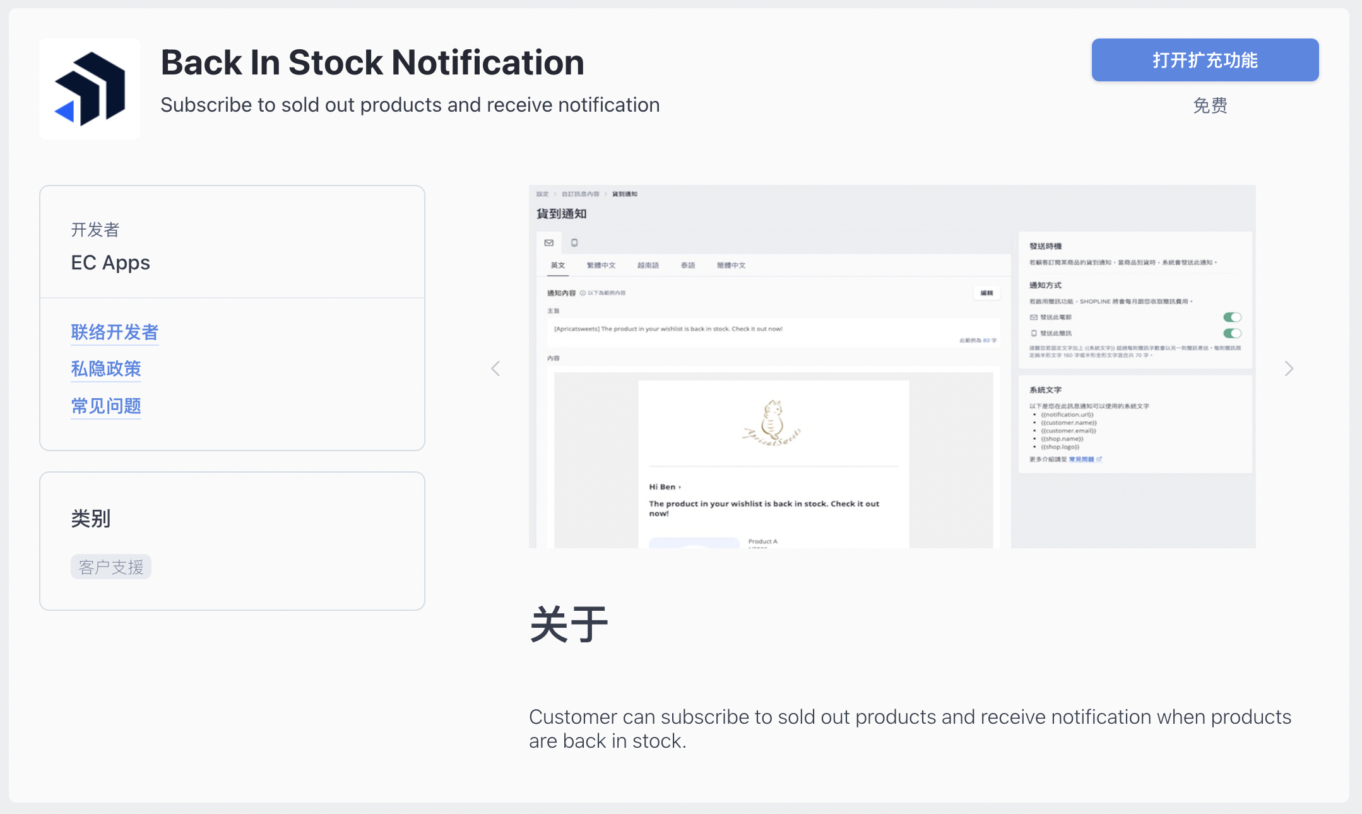Click the Back In Stock Notification app logo
This screenshot has width=1362, height=814.
90,89
